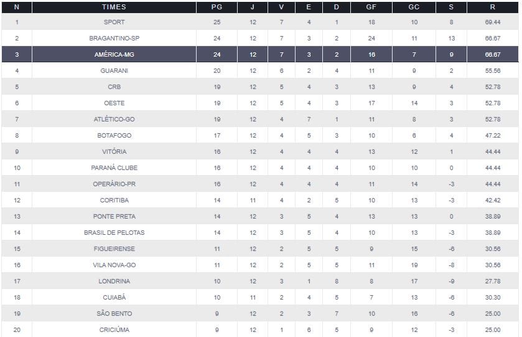Open the GUARANI team entry
Viewport: 522px width, 337px height.
point(114,71)
